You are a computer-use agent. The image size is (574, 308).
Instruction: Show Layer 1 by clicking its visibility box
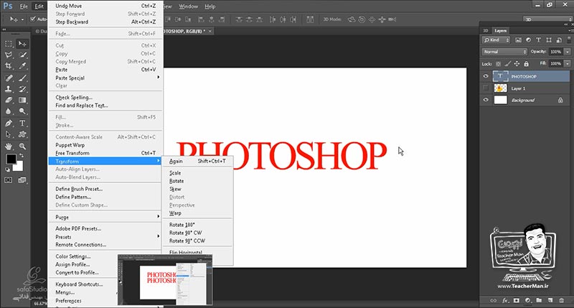click(x=486, y=88)
